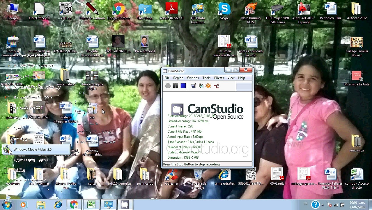Viewport: 372px width, 210px height.
Task: Open the File menu in CamStudio
Action: pyautogui.click(x=167, y=78)
